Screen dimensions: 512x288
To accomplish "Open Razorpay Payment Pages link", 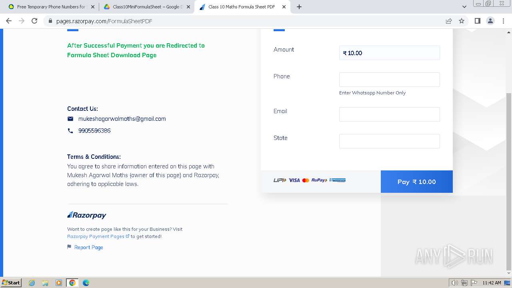I will pyautogui.click(x=98, y=236).
